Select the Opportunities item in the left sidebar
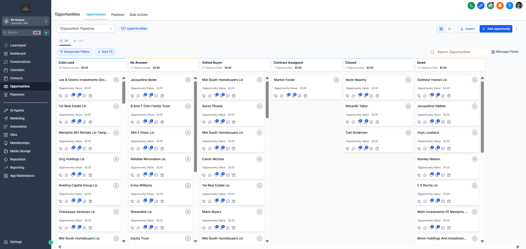Image resolution: width=526 pixels, height=249 pixels. tap(20, 86)
